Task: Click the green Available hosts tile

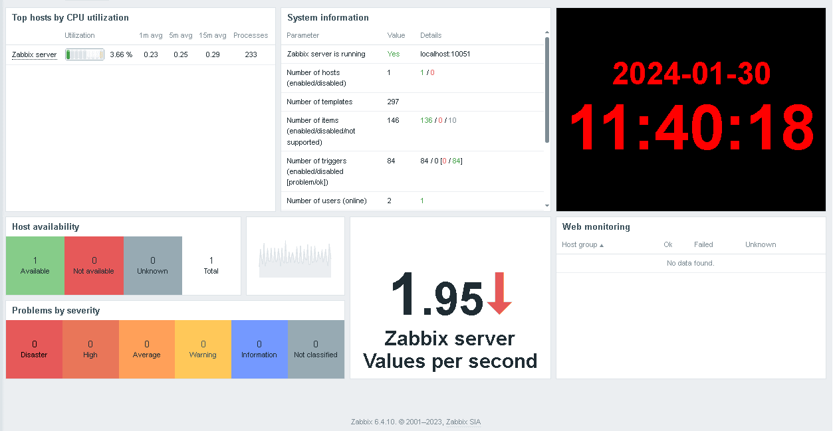Action: pyautogui.click(x=35, y=266)
